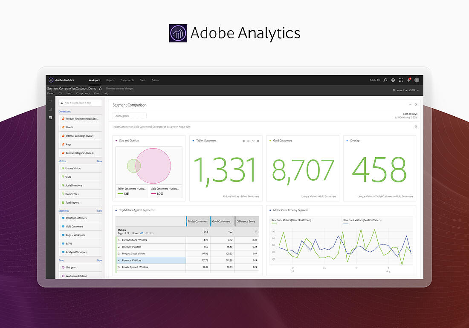Open the Visualizations icon in left rail
Screen dimensions: 469x328
coord(50,109)
